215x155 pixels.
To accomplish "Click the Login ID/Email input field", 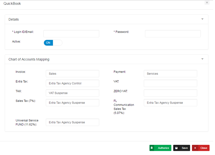I will pos(71,34).
